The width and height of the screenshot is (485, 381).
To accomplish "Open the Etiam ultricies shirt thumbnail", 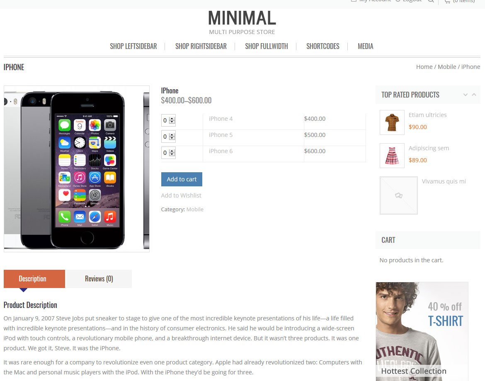I will 392,122.
